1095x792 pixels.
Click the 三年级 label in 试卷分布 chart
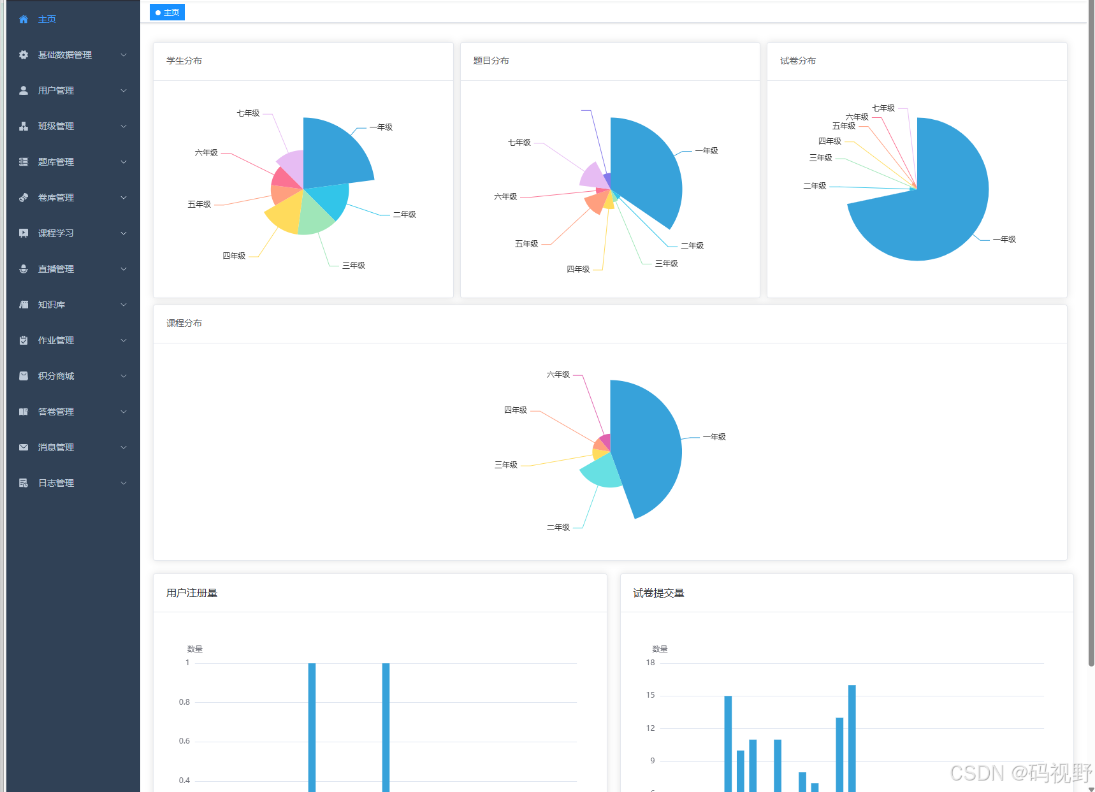820,158
